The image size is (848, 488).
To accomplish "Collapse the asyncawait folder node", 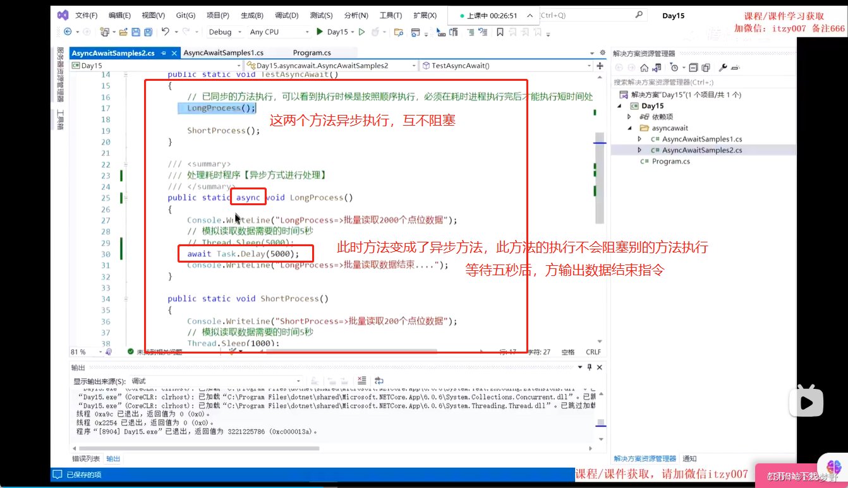I will [629, 128].
